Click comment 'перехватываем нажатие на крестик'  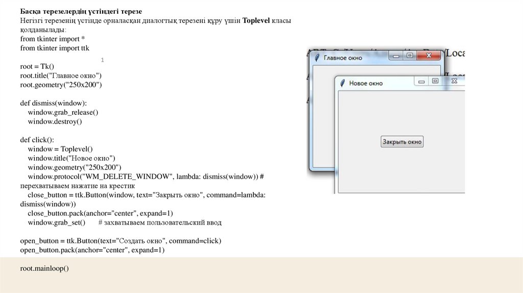click(78, 186)
